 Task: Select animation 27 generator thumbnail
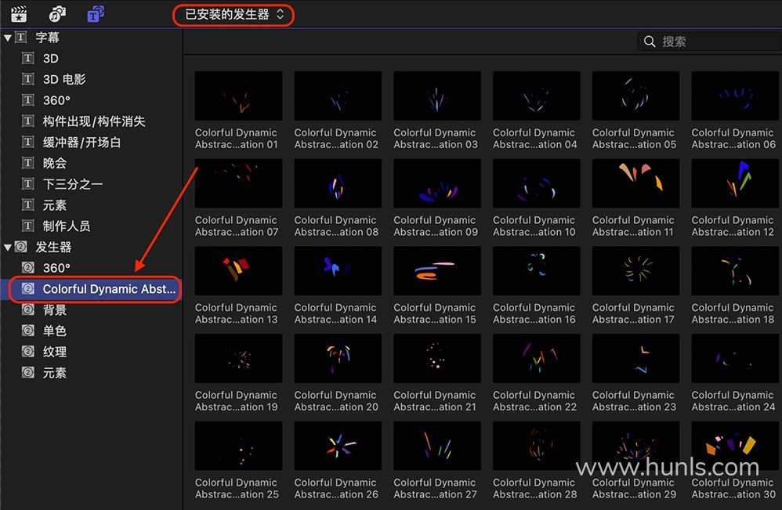(x=437, y=446)
